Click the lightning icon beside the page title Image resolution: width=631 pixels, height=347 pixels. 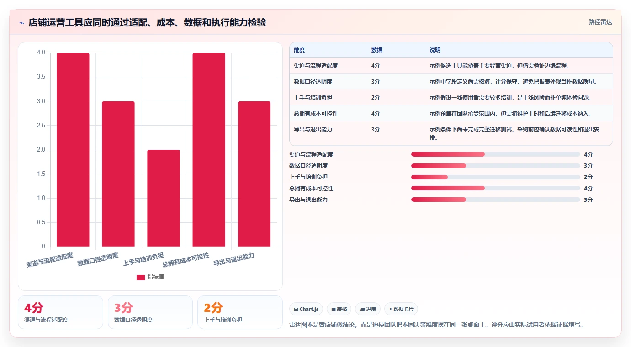pos(22,23)
